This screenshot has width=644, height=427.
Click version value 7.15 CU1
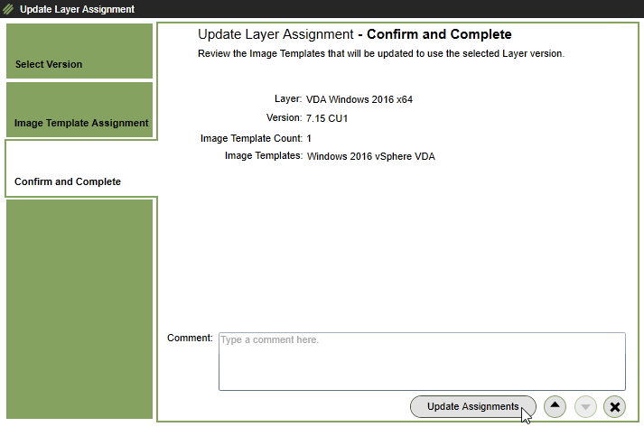tap(327, 118)
